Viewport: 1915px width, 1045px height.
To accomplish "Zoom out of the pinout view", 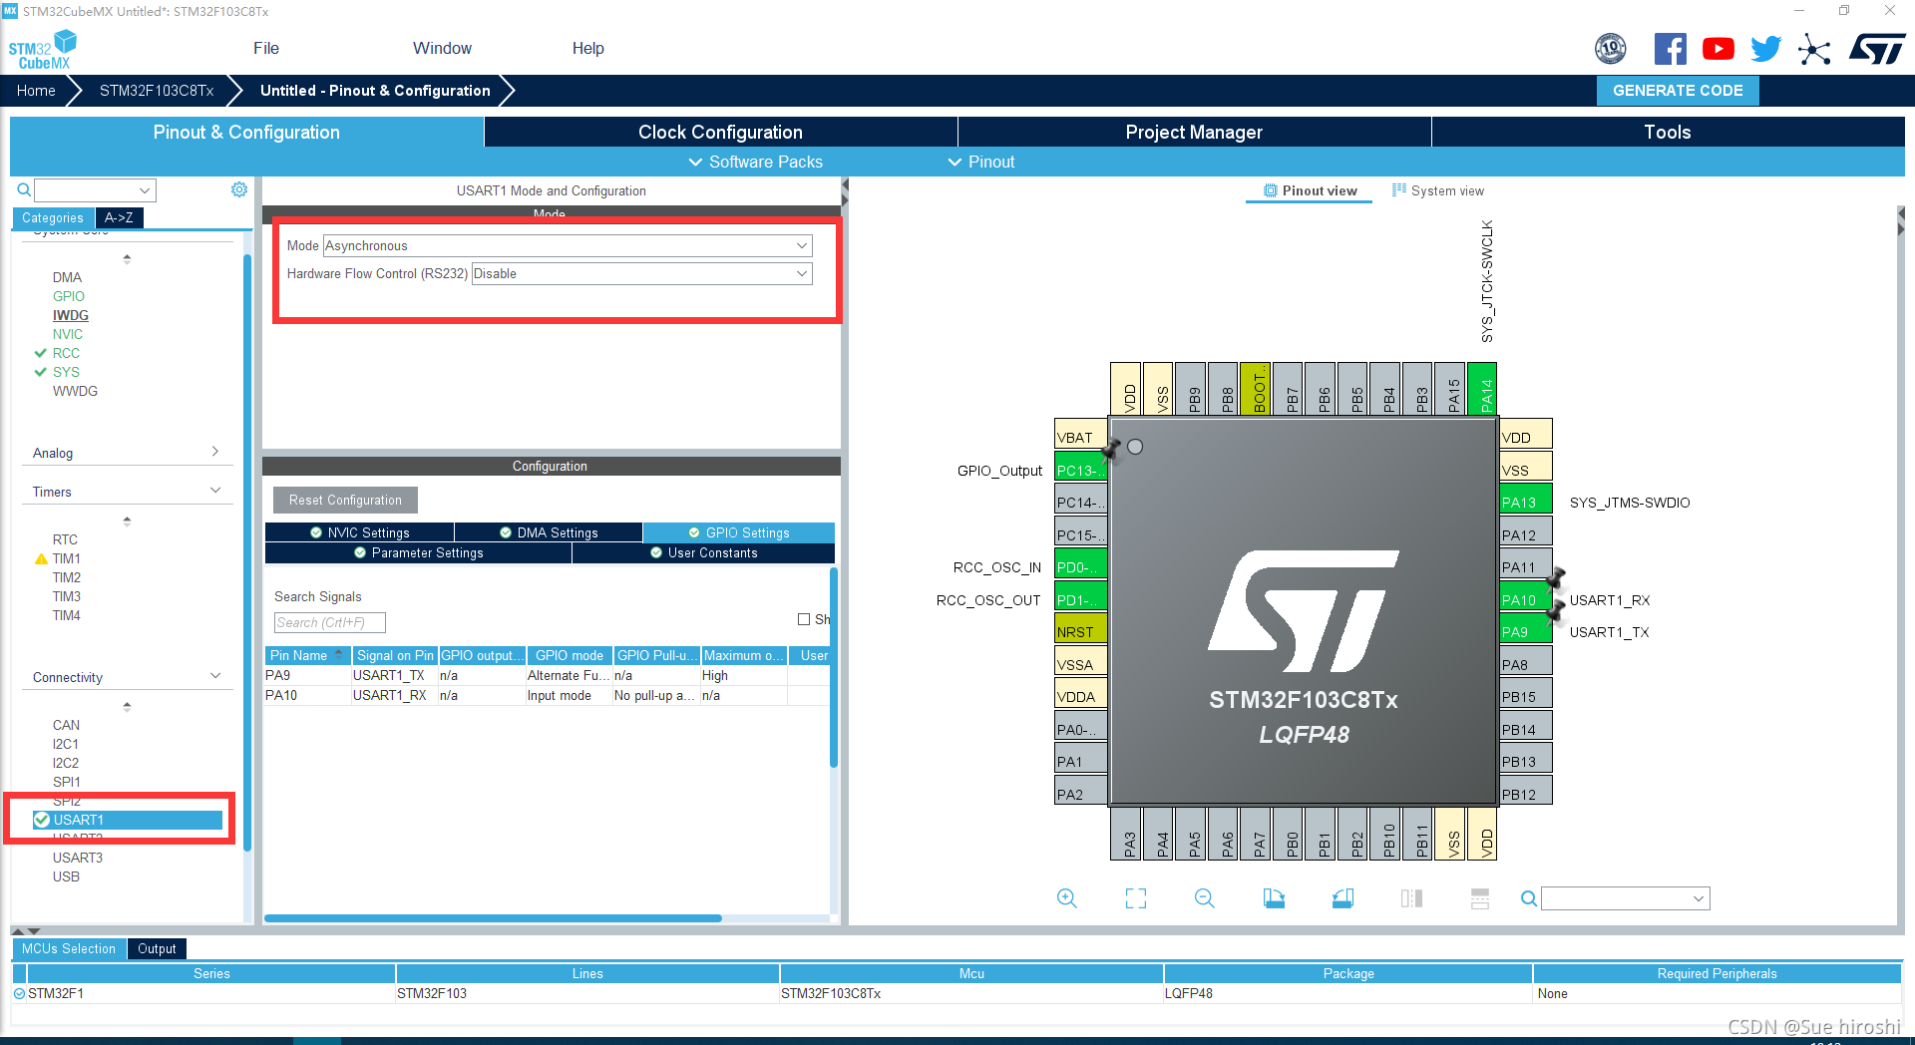I will click(x=1204, y=898).
